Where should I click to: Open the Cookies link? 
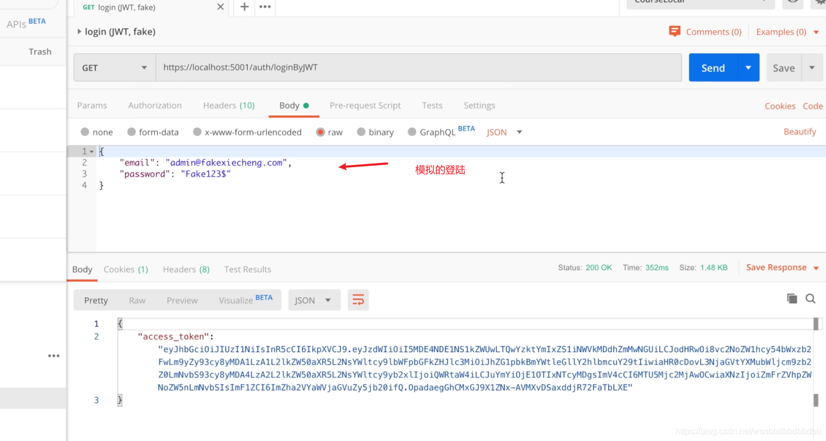[x=780, y=106]
